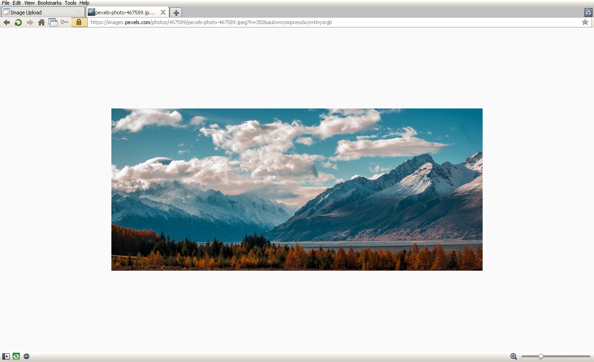This screenshot has width=594, height=362.
Task: Click the globe icon in status bar
Action: coord(26,356)
